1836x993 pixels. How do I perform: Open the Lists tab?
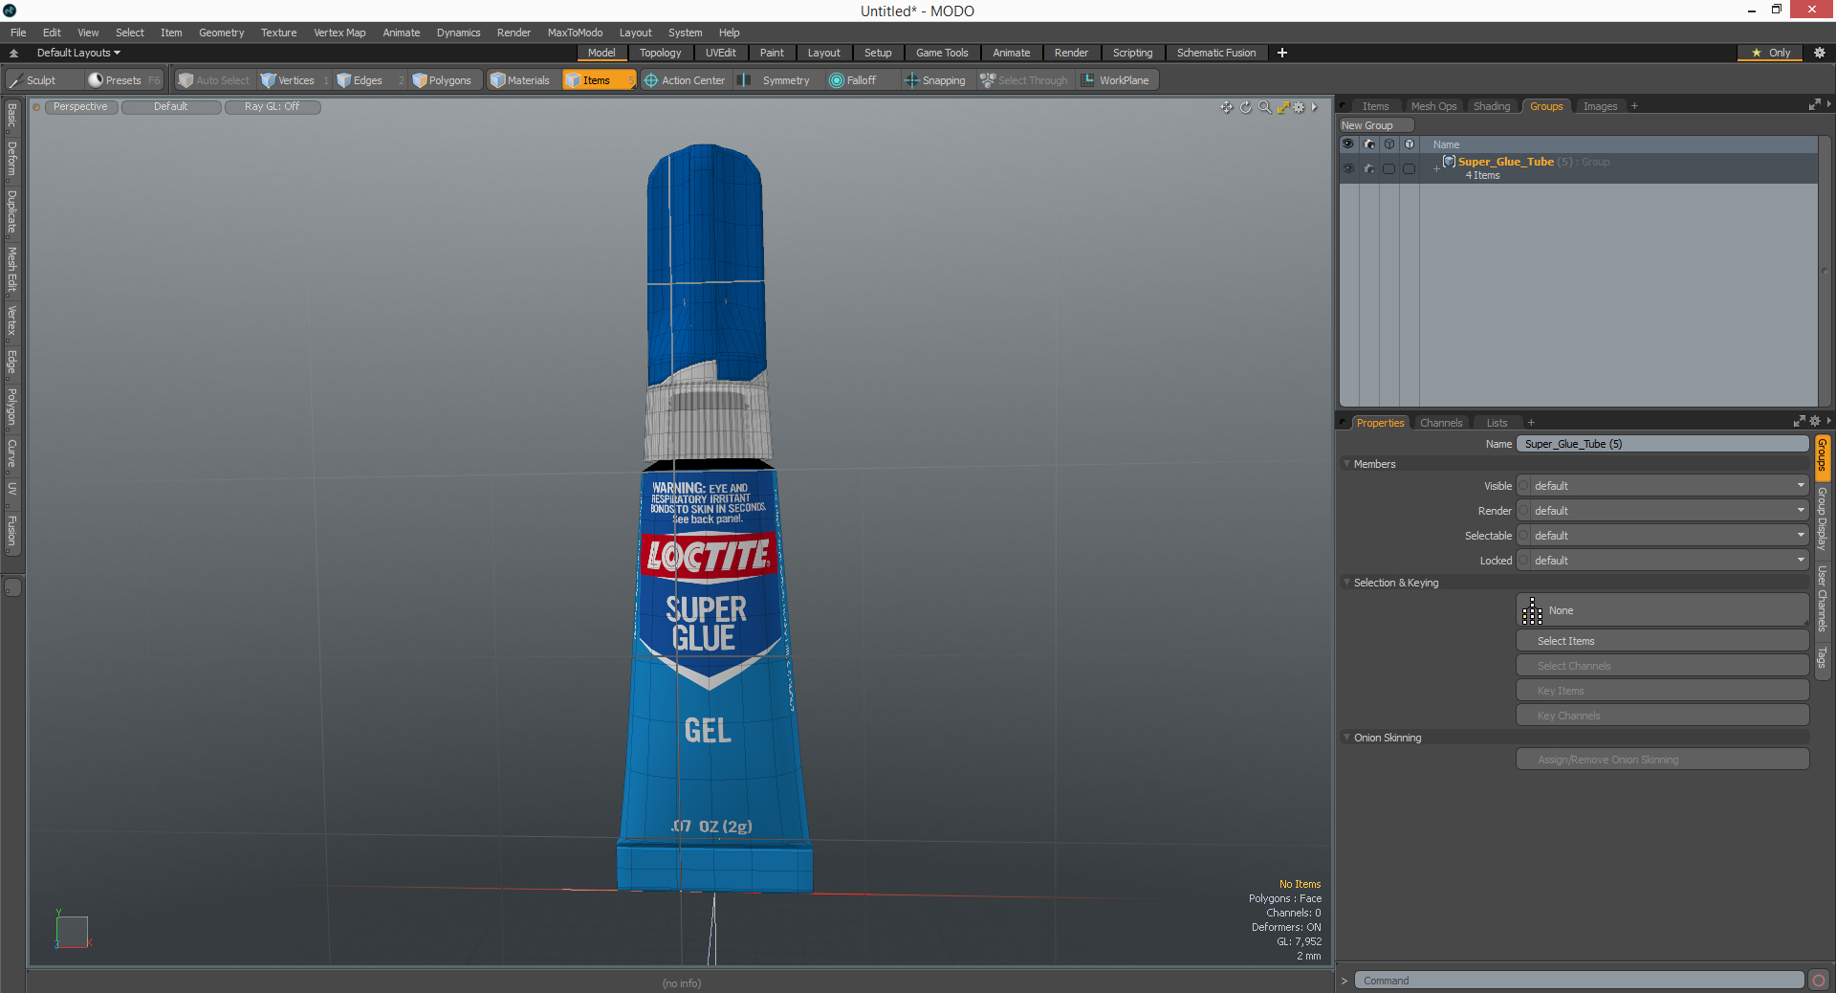1497,423
